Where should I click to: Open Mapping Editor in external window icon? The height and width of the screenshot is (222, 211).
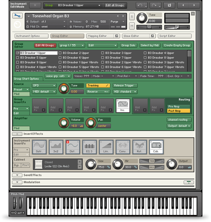[x=117, y=36]
